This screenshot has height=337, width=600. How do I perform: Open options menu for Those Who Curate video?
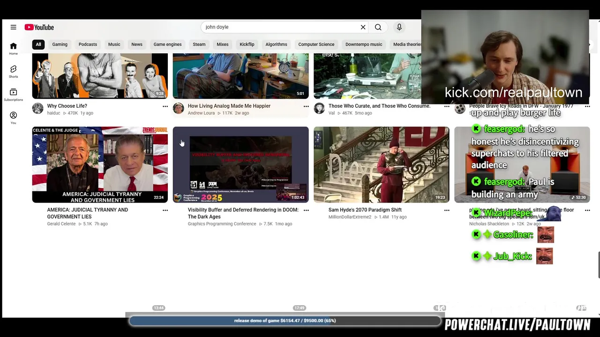(x=447, y=106)
